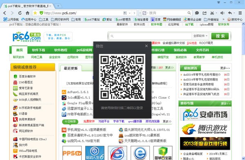245x160 pixels.
Task: Open a new browser tab with plus button
Action: click(x=58, y=6)
